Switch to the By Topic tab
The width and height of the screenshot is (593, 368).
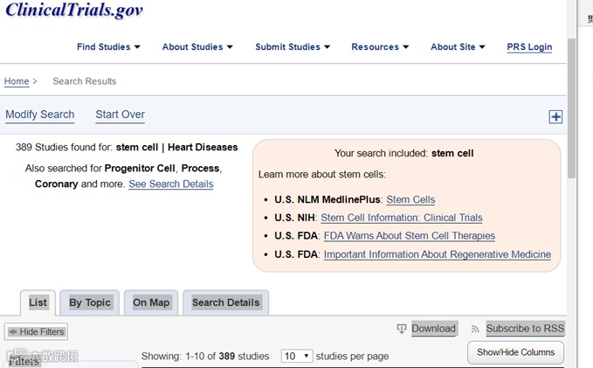(x=90, y=302)
